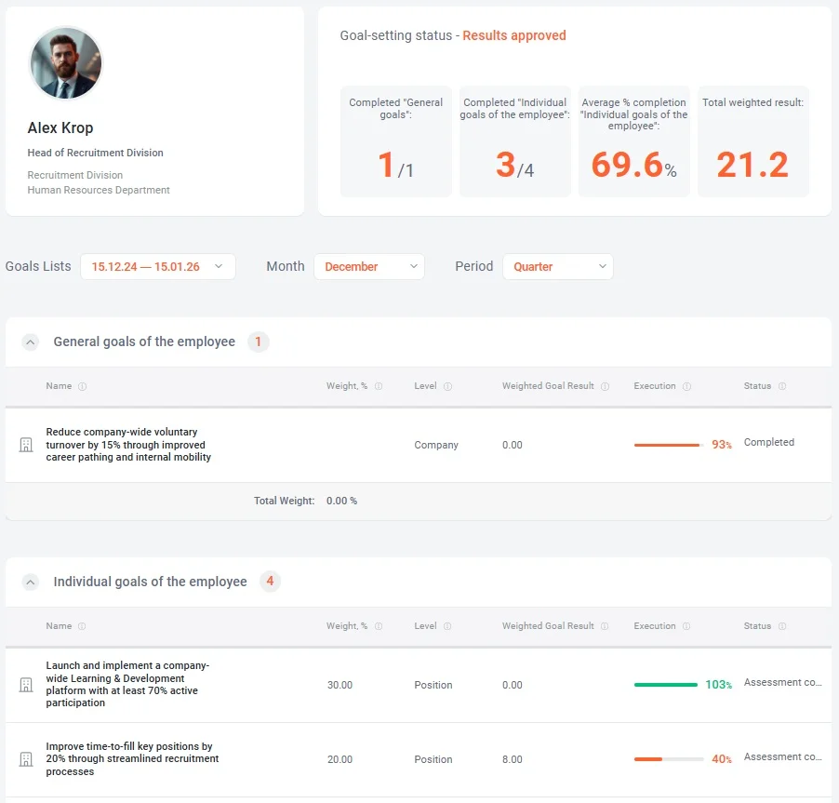Click the 103% green execution progress bar
This screenshot has height=803, width=839.
(x=667, y=685)
